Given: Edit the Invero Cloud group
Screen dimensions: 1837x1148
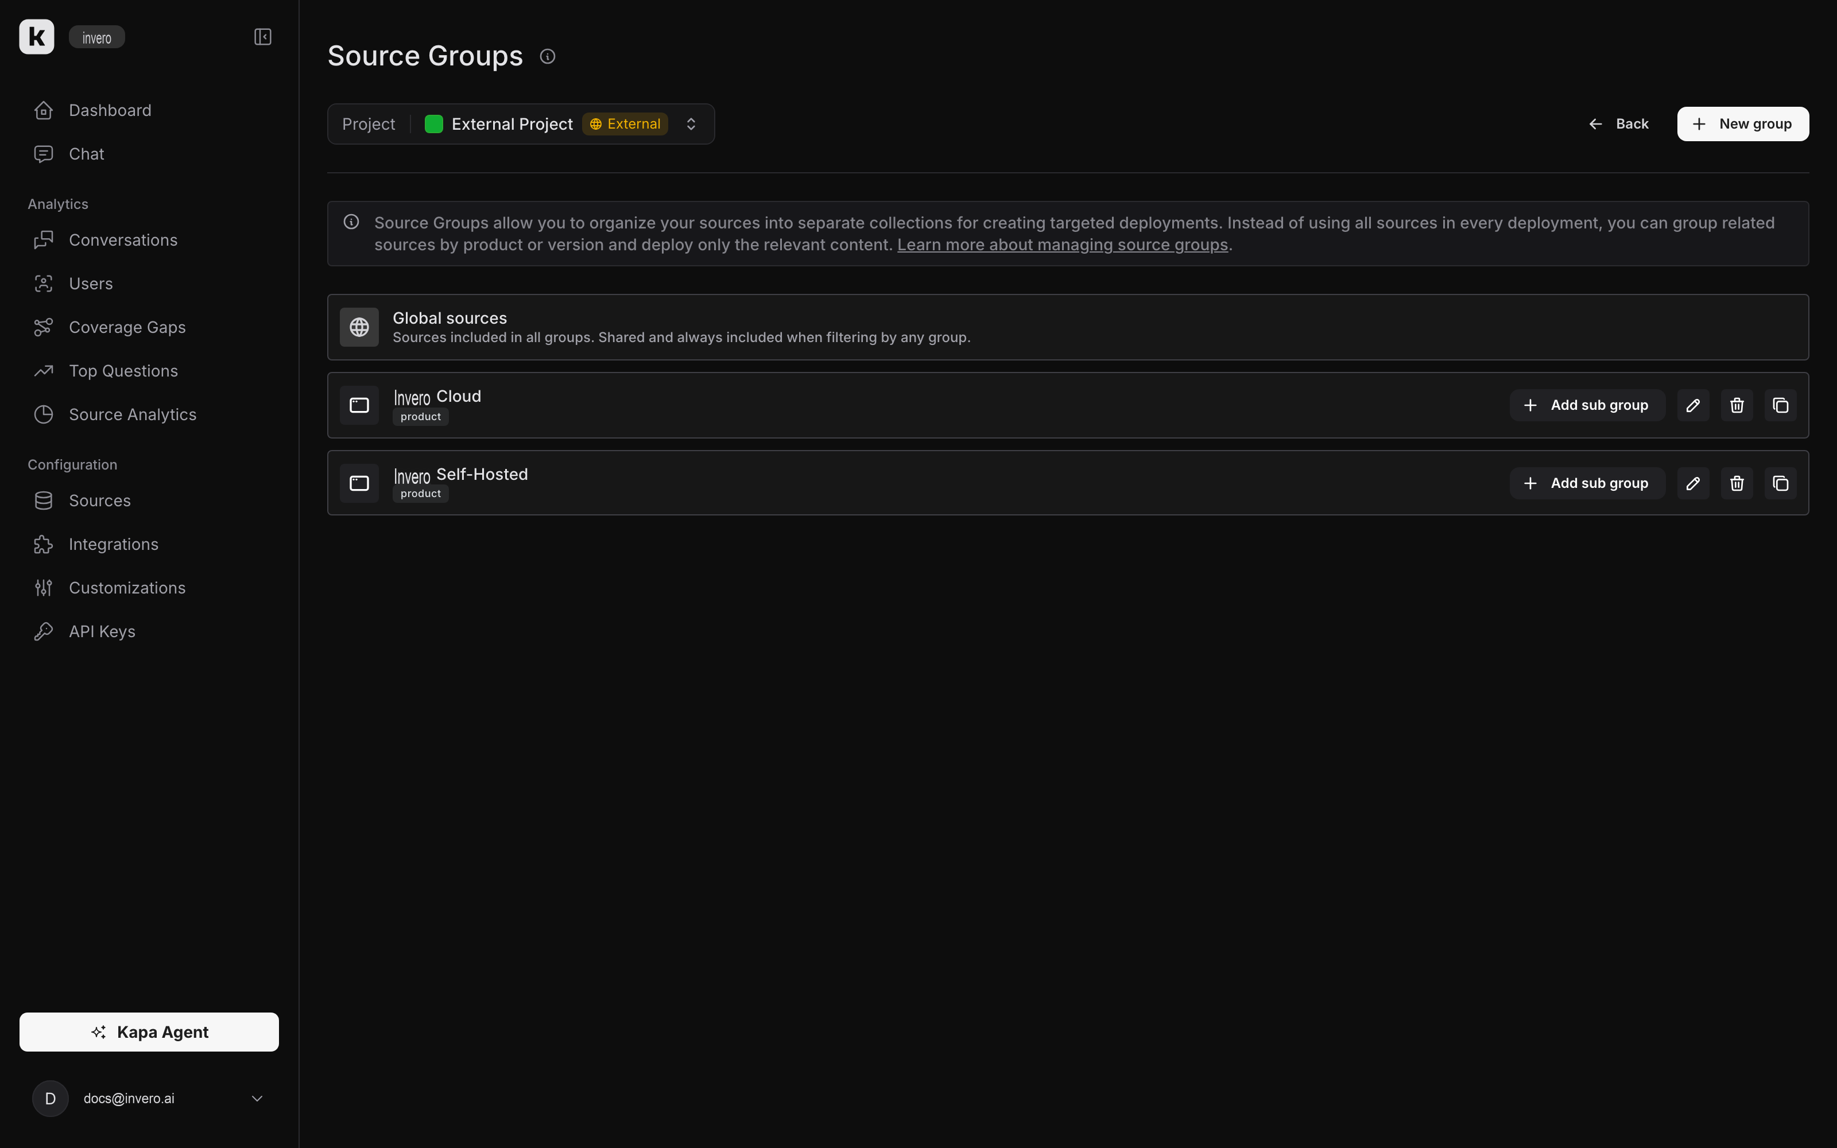Looking at the screenshot, I should (1693, 405).
